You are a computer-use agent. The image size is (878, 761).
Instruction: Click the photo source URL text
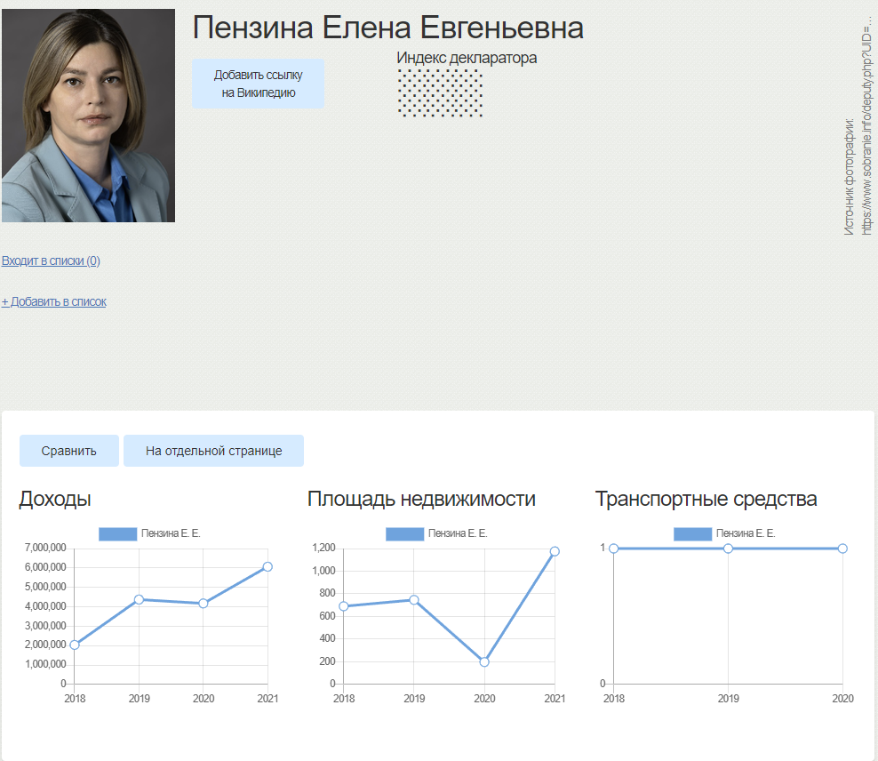click(x=866, y=126)
